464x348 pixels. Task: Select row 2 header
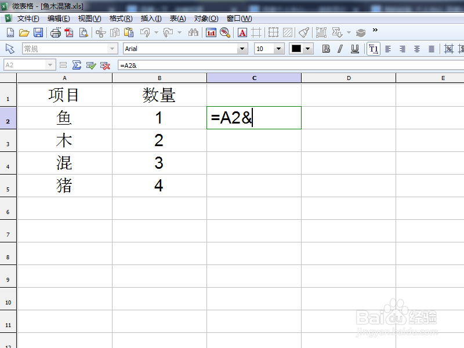(8, 118)
